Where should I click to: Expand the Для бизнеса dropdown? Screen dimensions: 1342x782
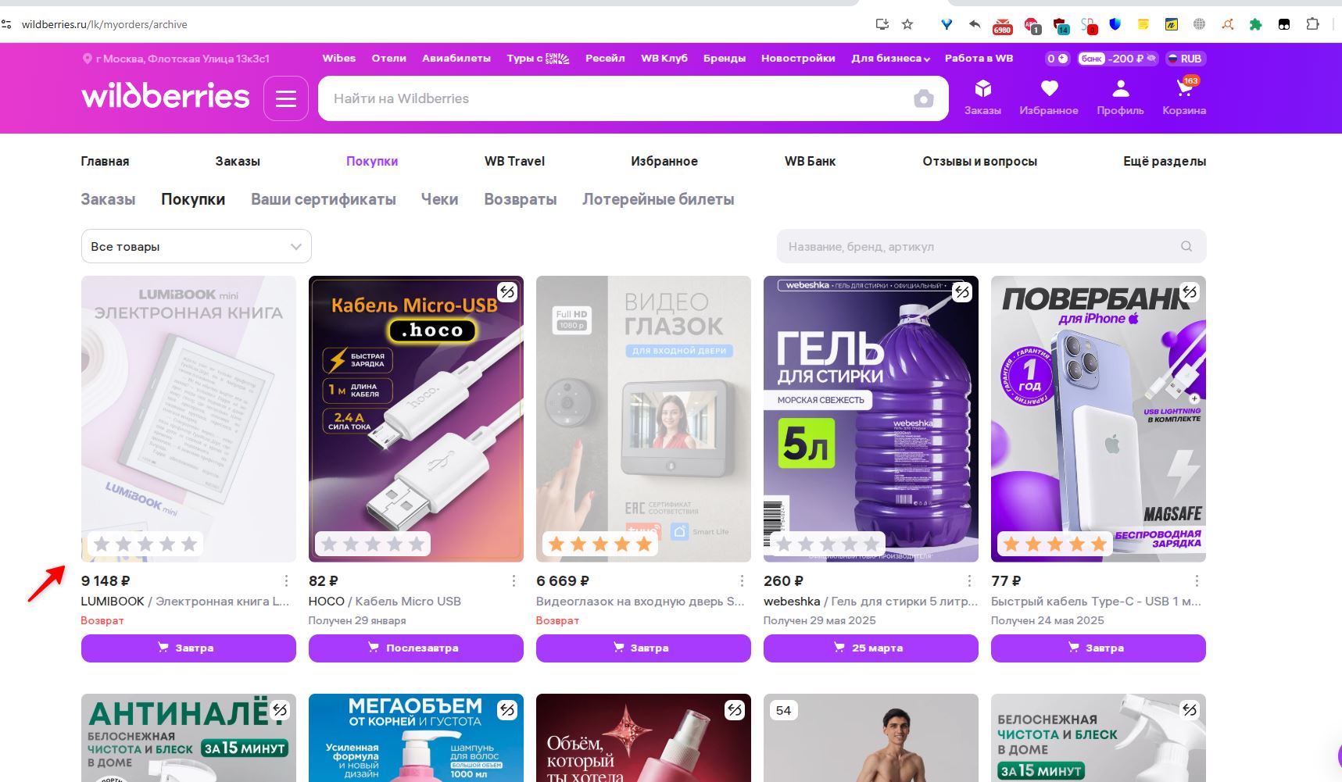pos(890,59)
